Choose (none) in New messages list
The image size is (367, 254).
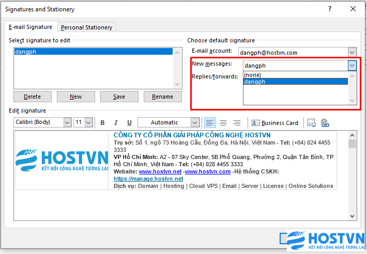click(296, 75)
